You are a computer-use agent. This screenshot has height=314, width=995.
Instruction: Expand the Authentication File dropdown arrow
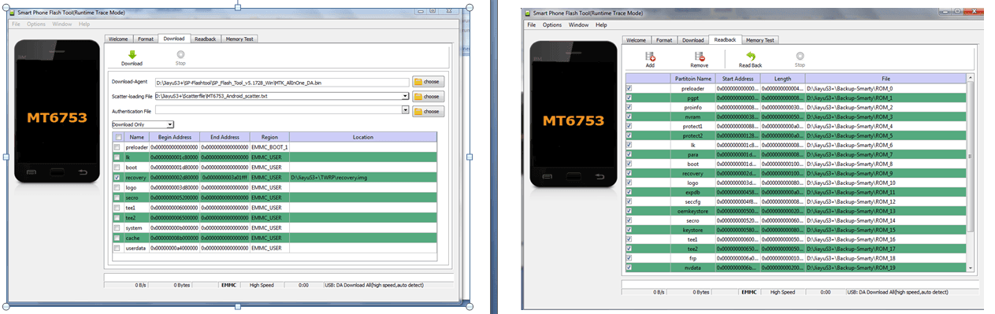tap(405, 111)
